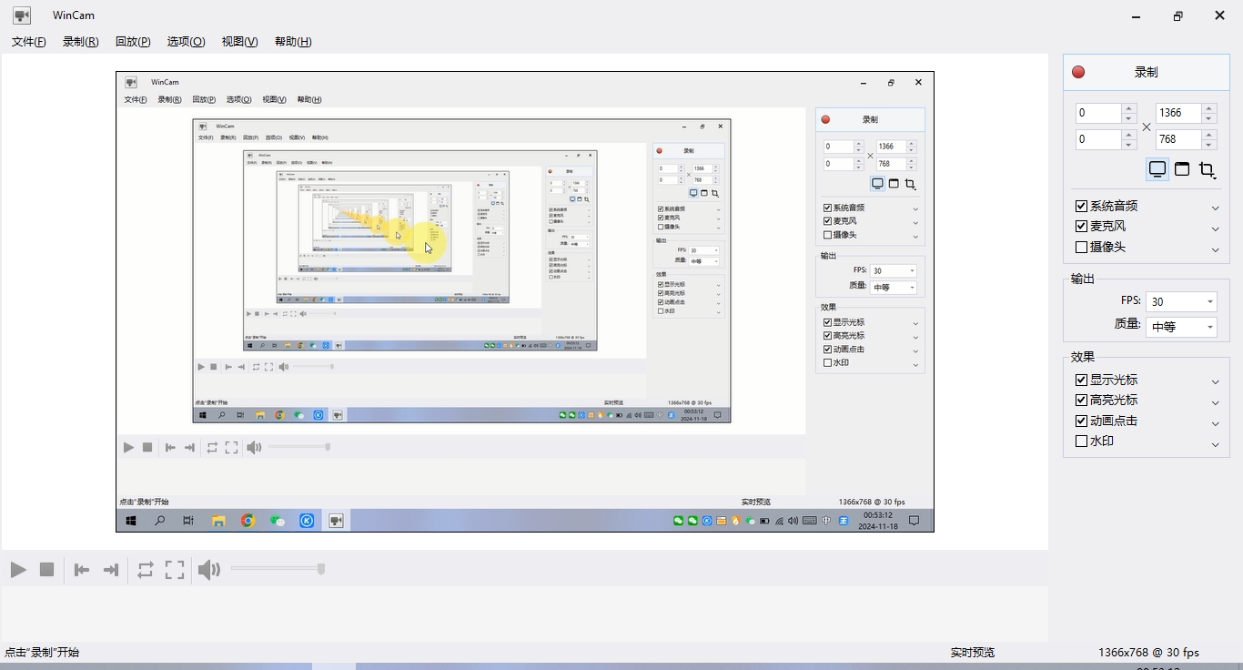
Task: Click the live preview thumbnail
Action: 525,301
